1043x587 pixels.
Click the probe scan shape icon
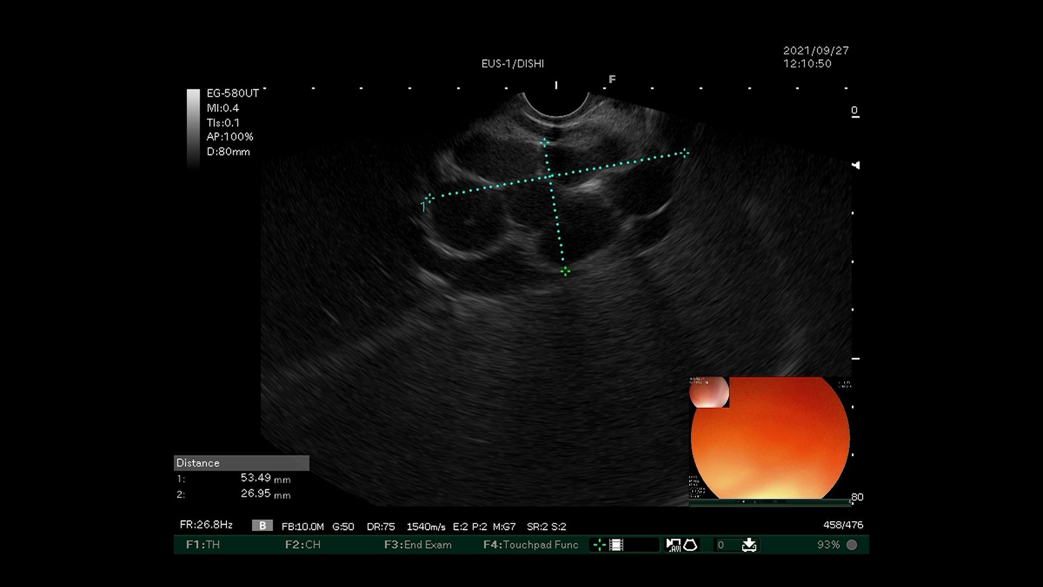click(690, 545)
